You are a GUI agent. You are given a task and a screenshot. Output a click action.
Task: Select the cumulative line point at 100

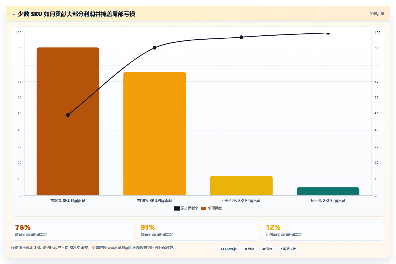[x=328, y=33]
